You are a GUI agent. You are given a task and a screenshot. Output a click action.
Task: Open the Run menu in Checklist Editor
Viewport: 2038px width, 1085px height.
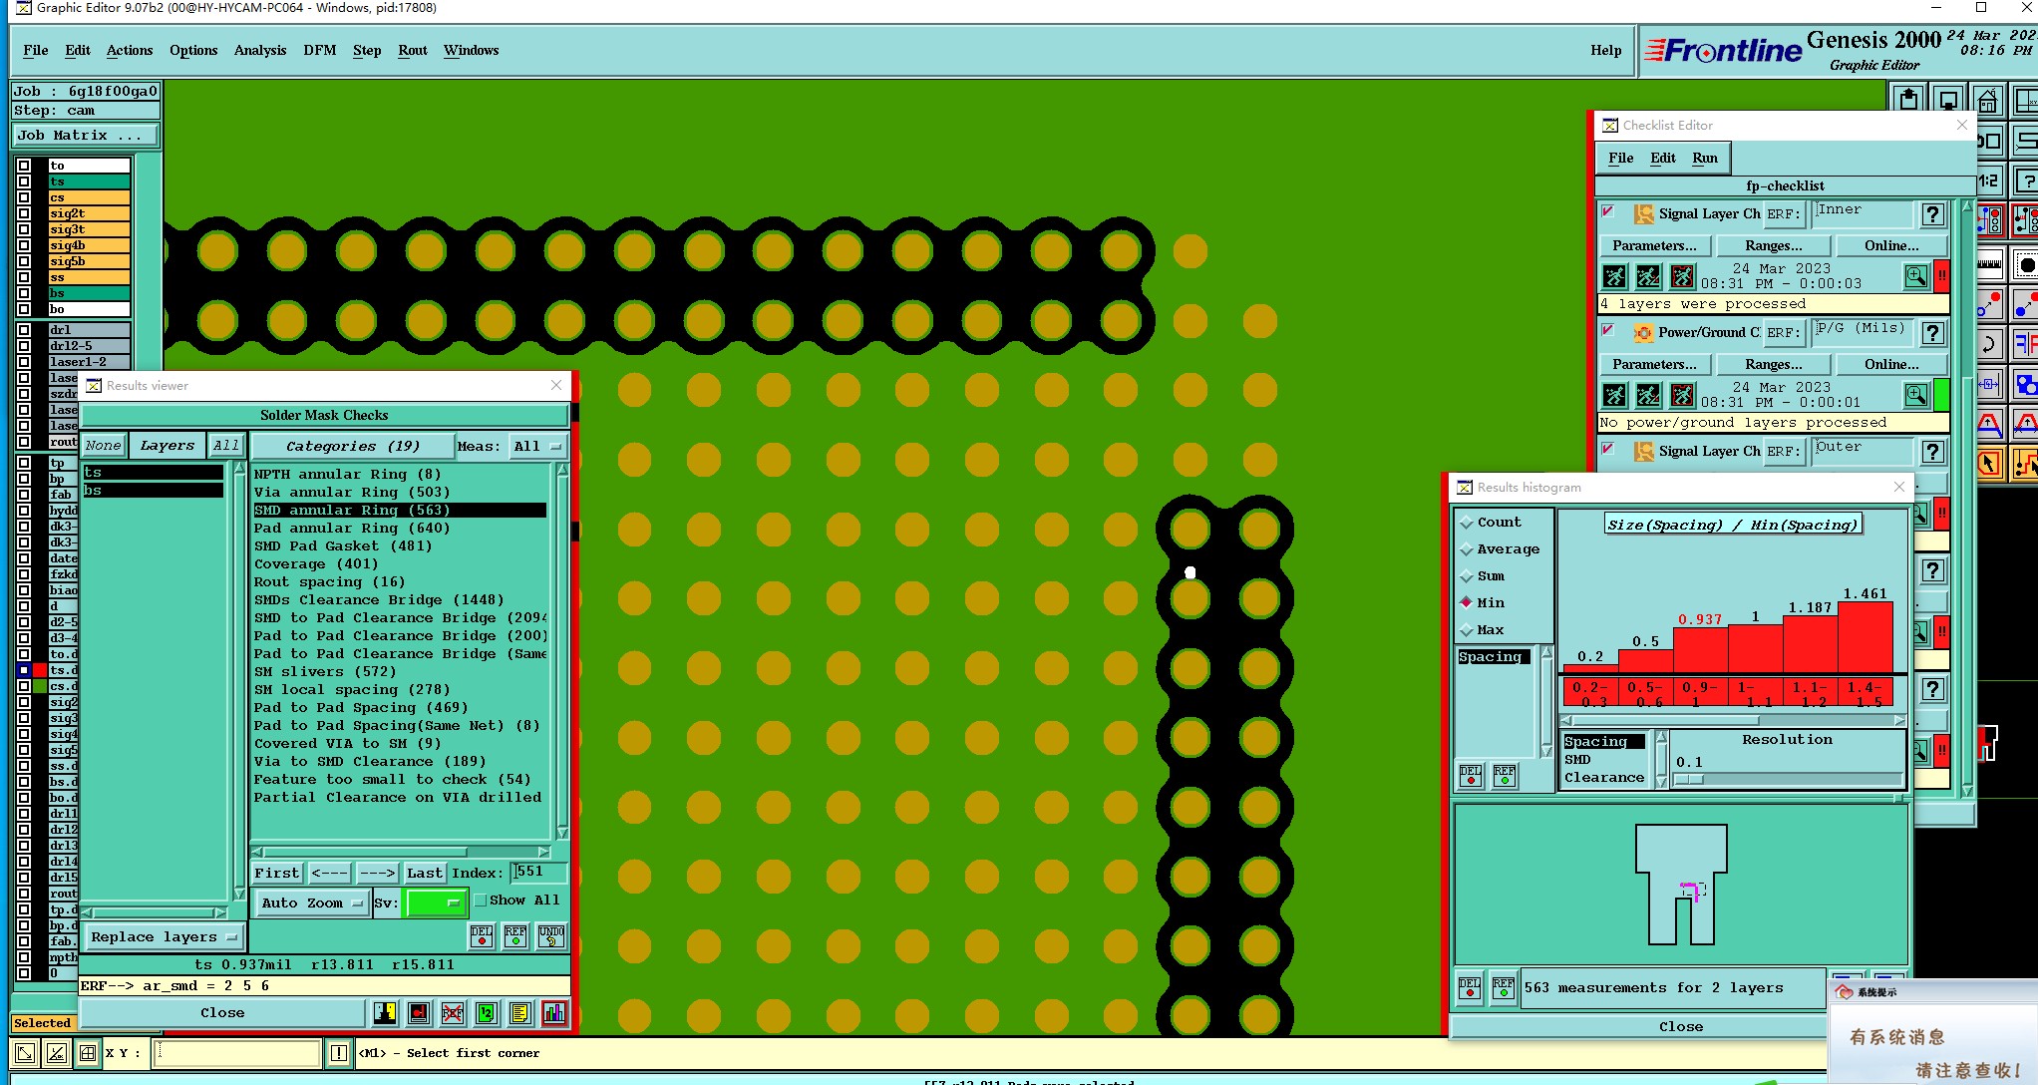(1704, 158)
